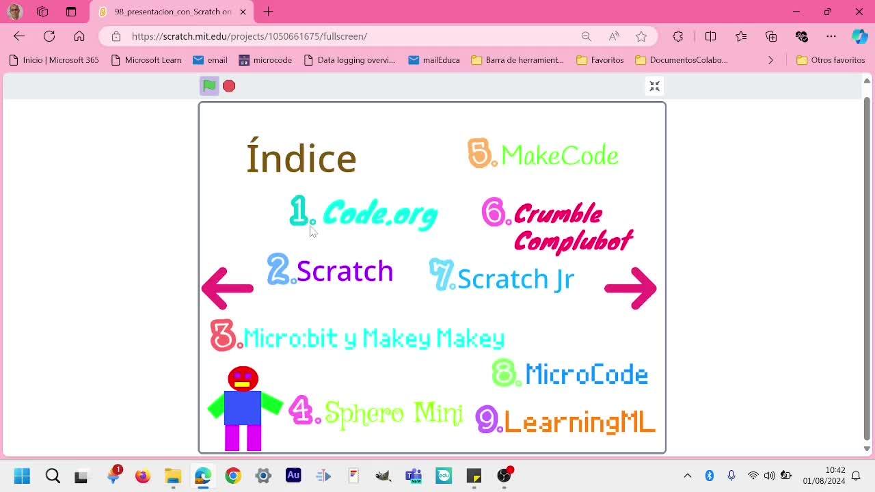Viewport: 875px width, 492px height.
Task: Open the microcode bookmark
Action: pyautogui.click(x=265, y=60)
